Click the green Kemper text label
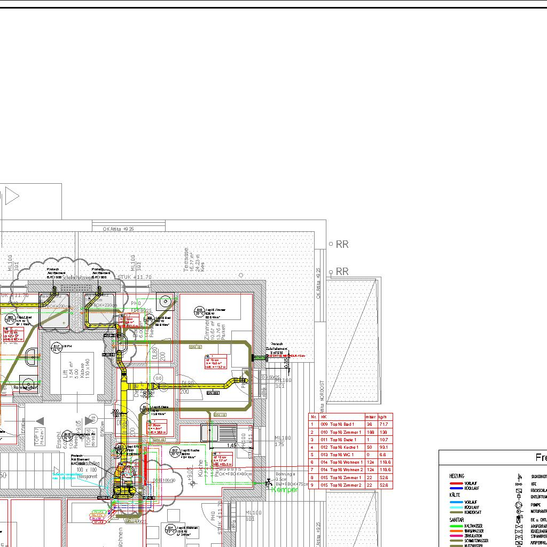Viewport: 547px width, 547px height. tap(284, 489)
